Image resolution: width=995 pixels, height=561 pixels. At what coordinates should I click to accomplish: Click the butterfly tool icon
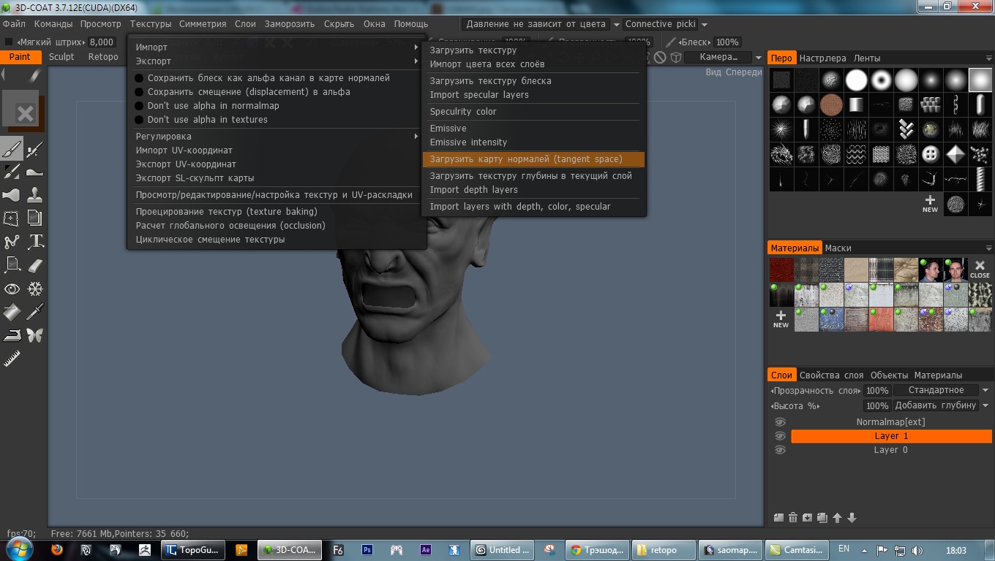[35, 335]
